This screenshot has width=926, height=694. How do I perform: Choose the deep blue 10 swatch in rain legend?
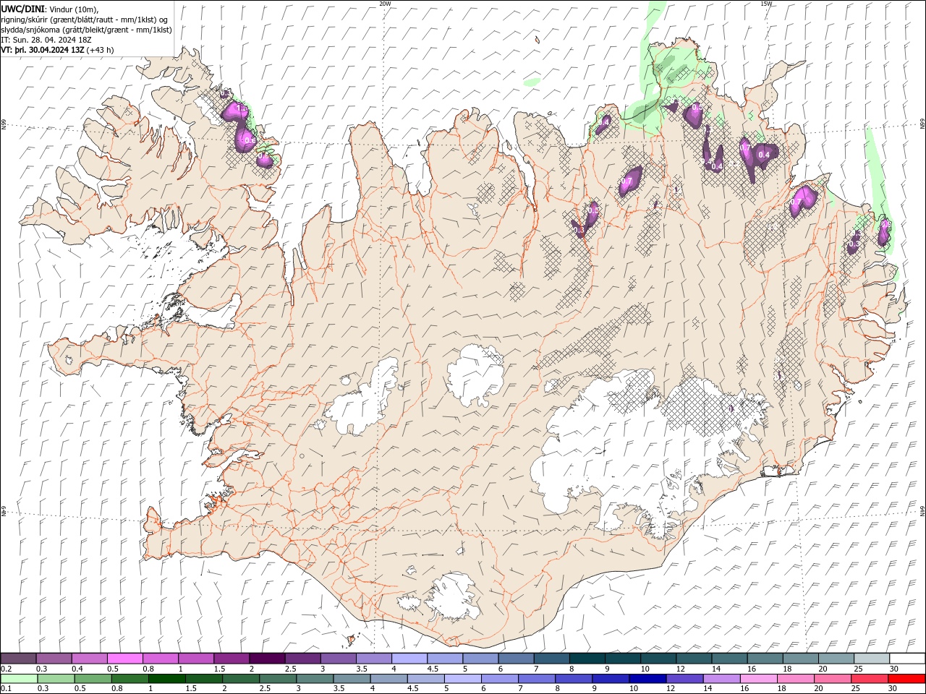click(x=647, y=679)
